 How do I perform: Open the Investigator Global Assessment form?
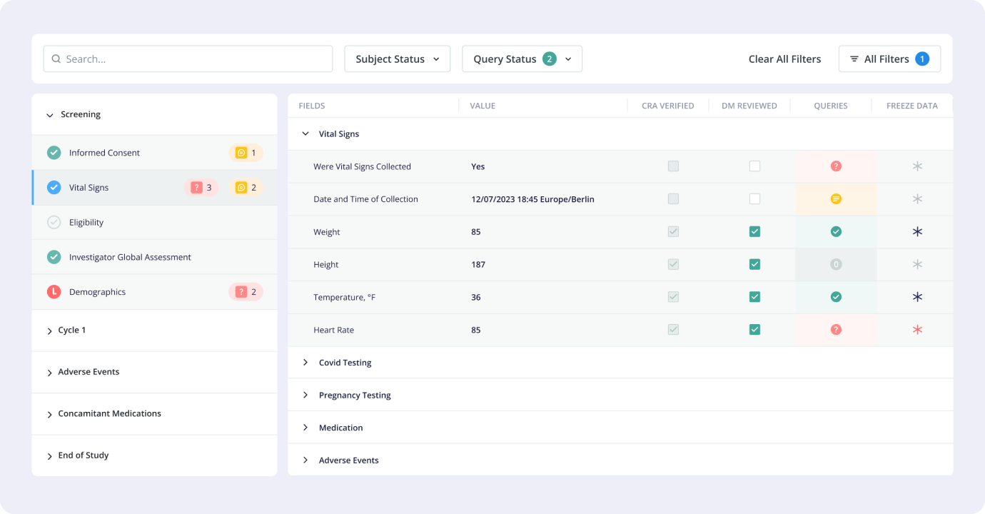130,257
